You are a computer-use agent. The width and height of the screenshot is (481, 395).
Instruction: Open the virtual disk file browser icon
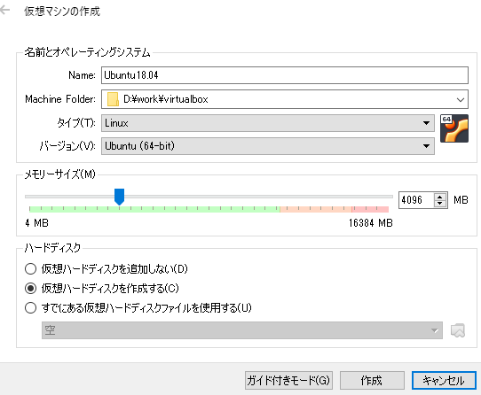click(458, 330)
